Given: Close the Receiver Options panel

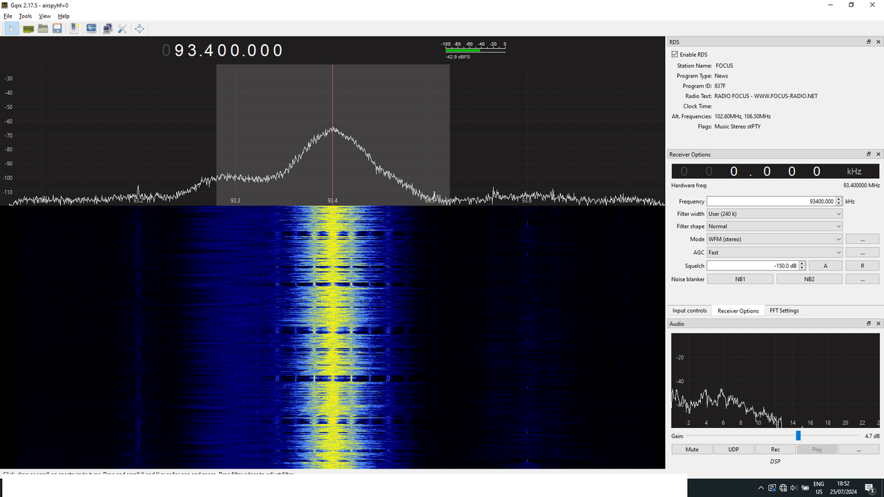Looking at the screenshot, I should tap(878, 155).
